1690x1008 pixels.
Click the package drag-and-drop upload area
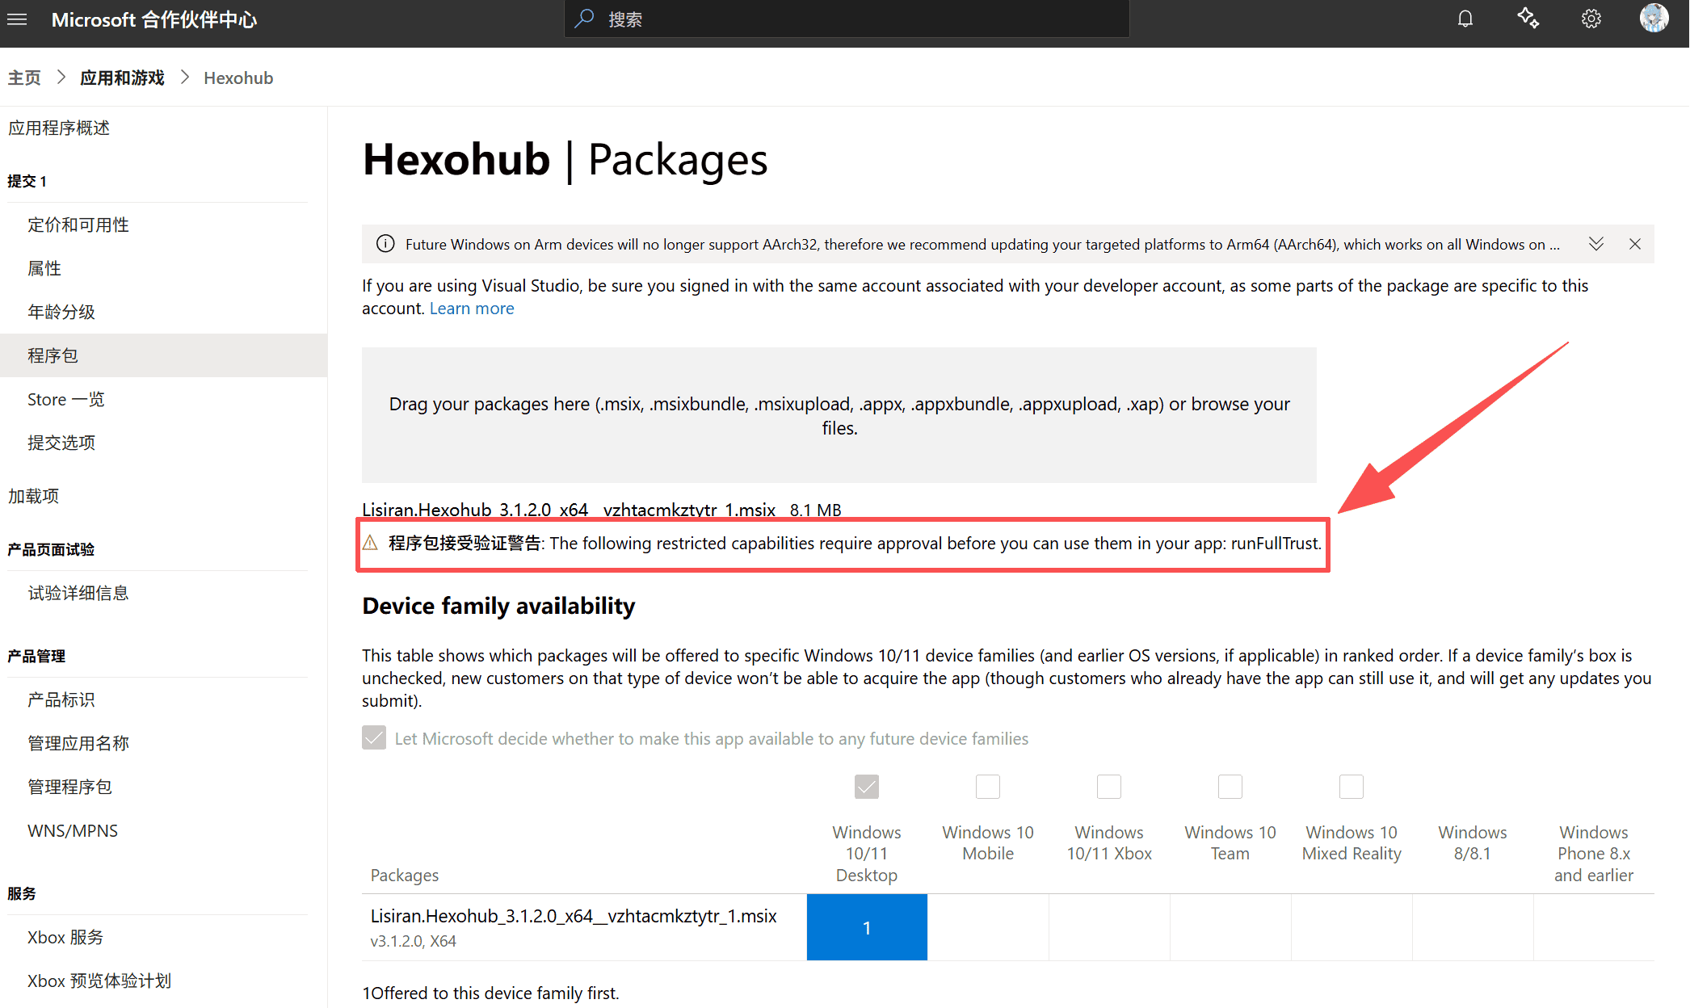tap(839, 415)
